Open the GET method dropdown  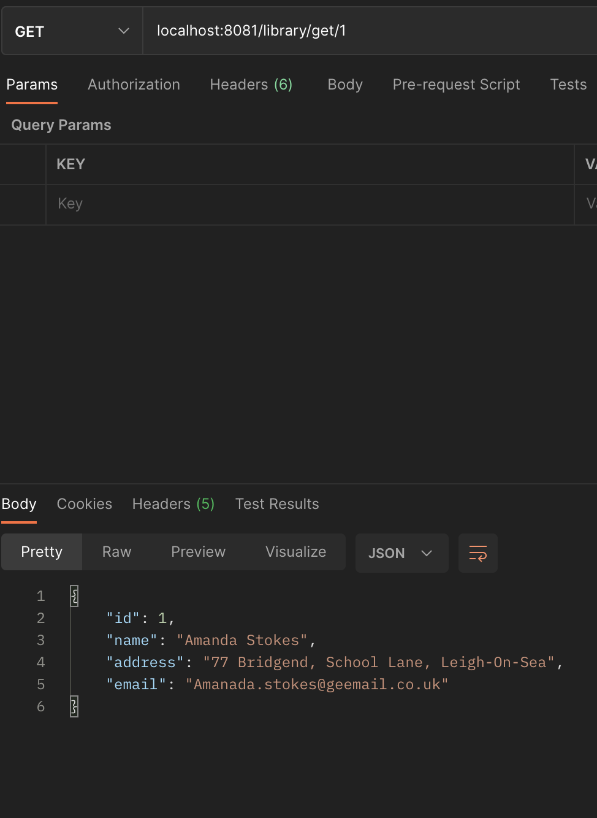72,31
